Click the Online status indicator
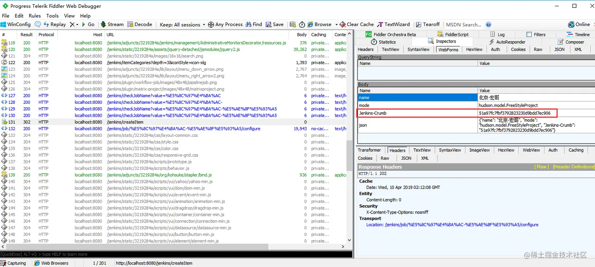Screen dimensions: 595x267 pyautogui.click(x=579, y=24)
